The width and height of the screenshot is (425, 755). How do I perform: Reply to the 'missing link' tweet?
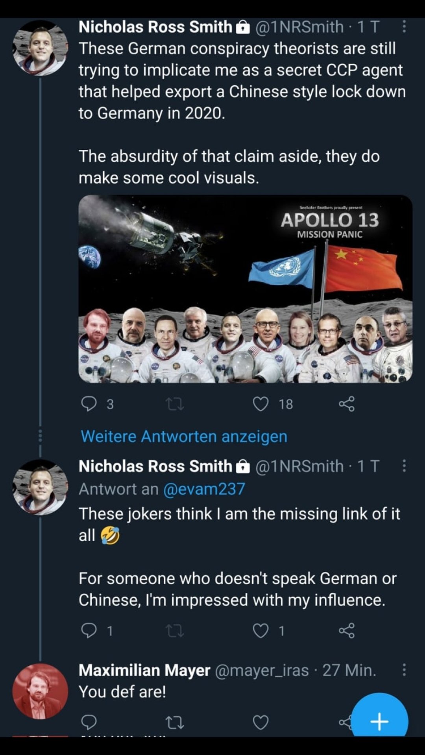point(89,631)
